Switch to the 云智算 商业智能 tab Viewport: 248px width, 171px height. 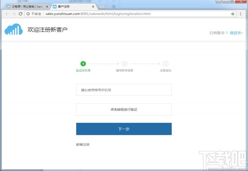27,7
